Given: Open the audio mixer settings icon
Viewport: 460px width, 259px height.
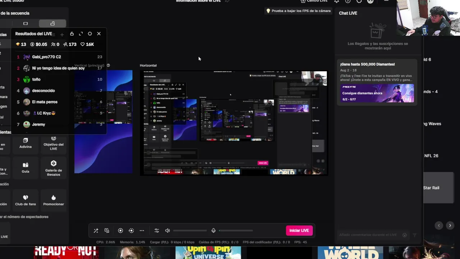Looking at the screenshot, I should point(157,231).
